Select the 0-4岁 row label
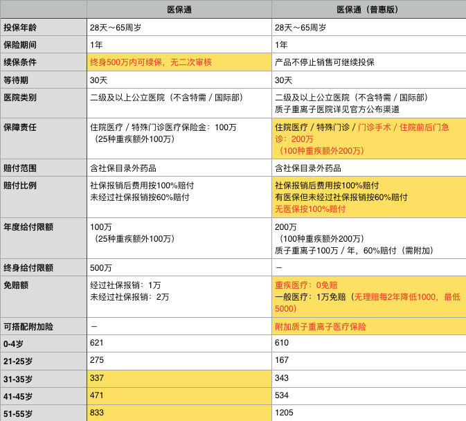The width and height of the screenshot is (466, 421). click(43, 343)
